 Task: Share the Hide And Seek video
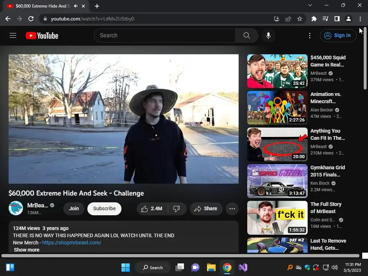[x=206, y=209]
